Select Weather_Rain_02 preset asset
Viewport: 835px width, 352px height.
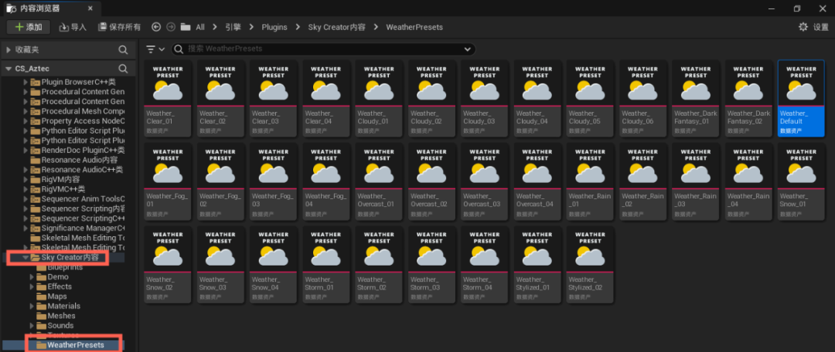point(643,181)
